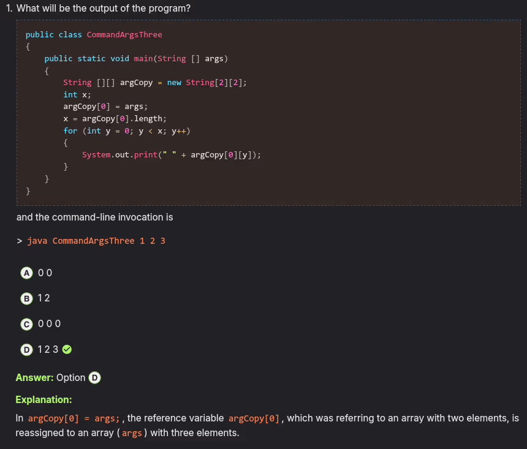This screenshot has width=527, height=449.
Task: Click the CommandArgsThree class name in code
Action: click(x=124, y=34)
